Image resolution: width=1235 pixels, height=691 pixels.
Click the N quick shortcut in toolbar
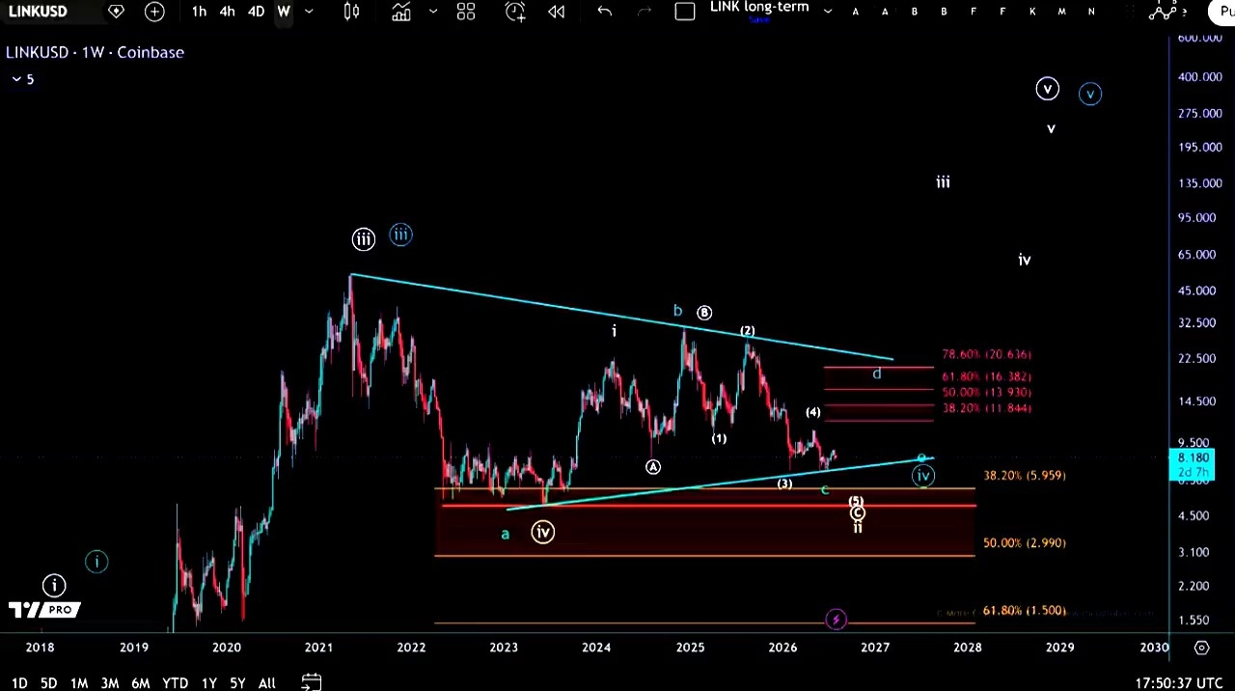[1091, 12]
